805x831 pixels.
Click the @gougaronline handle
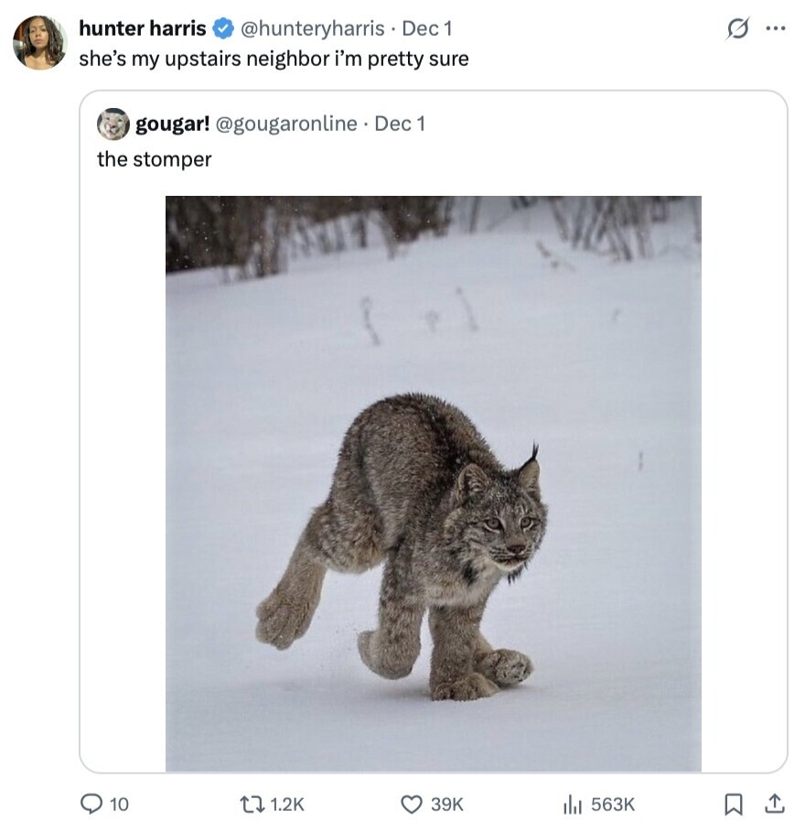tap(286, 124)
